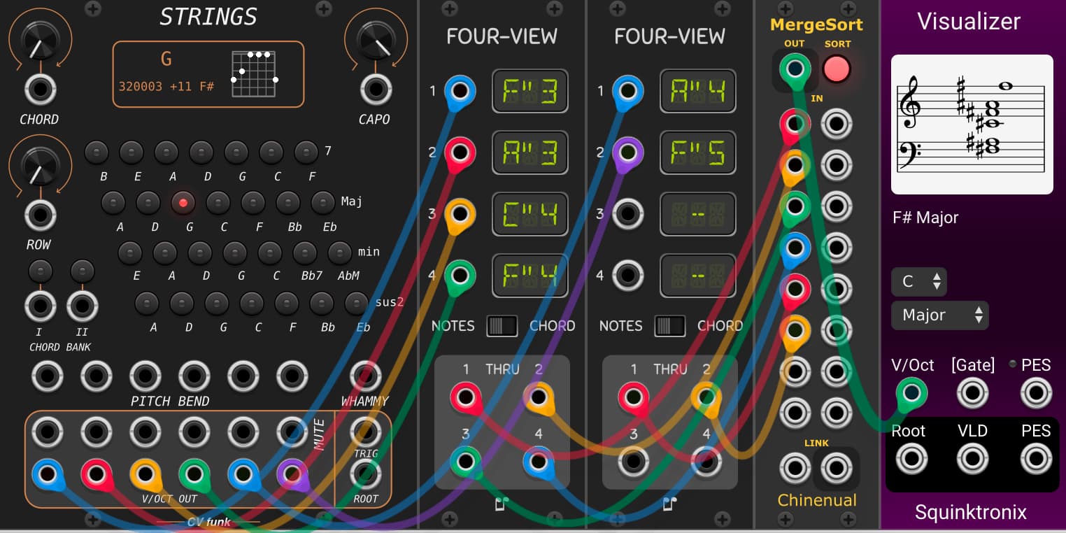This screenshot has height=533, width=1066.
Task: Open the key root dropdown showing C
Action: (918, 282)
